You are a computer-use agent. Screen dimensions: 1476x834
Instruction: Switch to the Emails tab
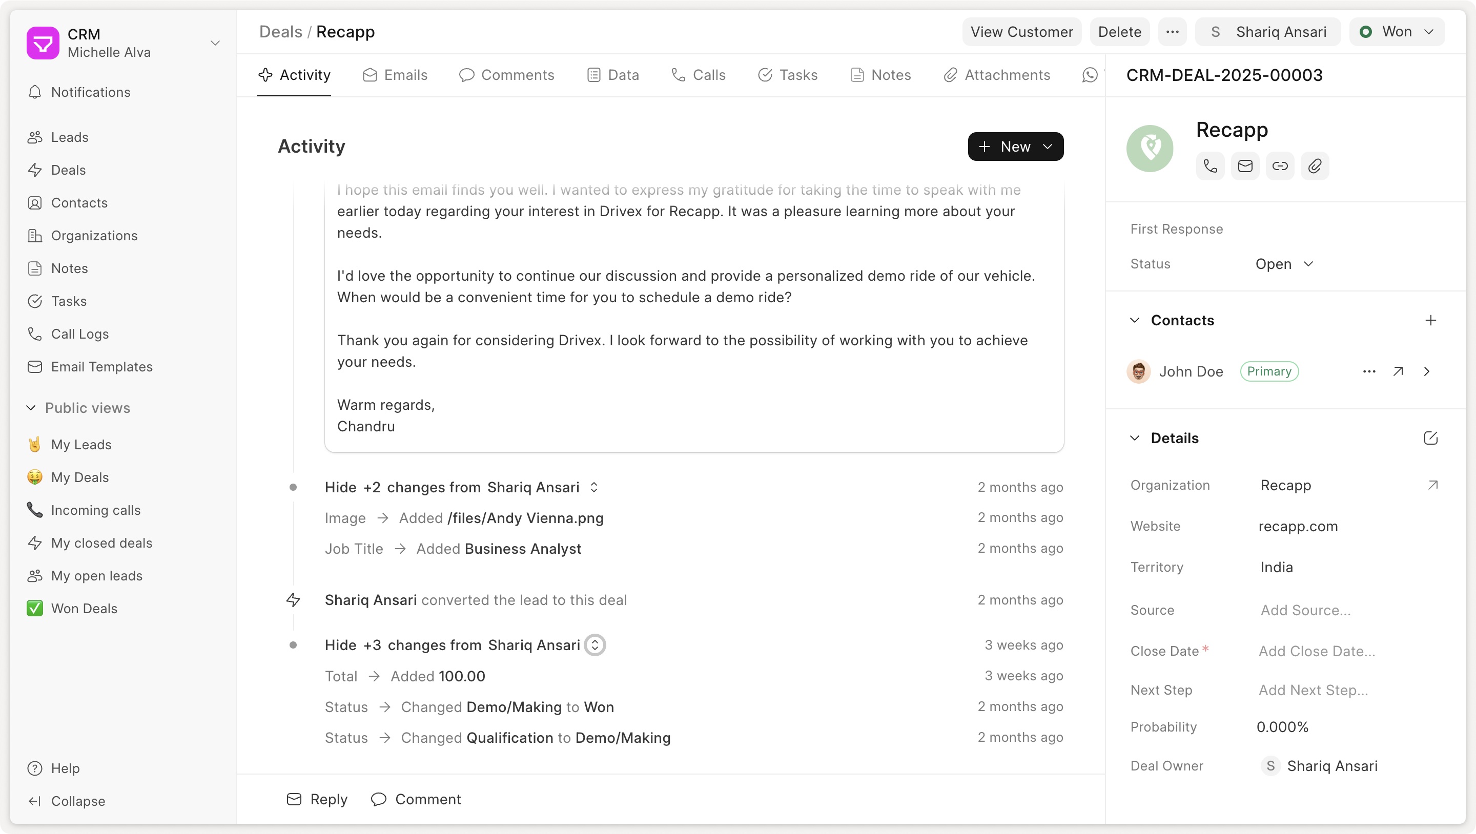(x=395, y=75)
